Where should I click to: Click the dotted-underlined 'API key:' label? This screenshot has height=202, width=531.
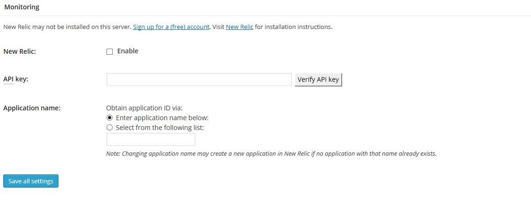pyautogui.click(x=15, y=79)
